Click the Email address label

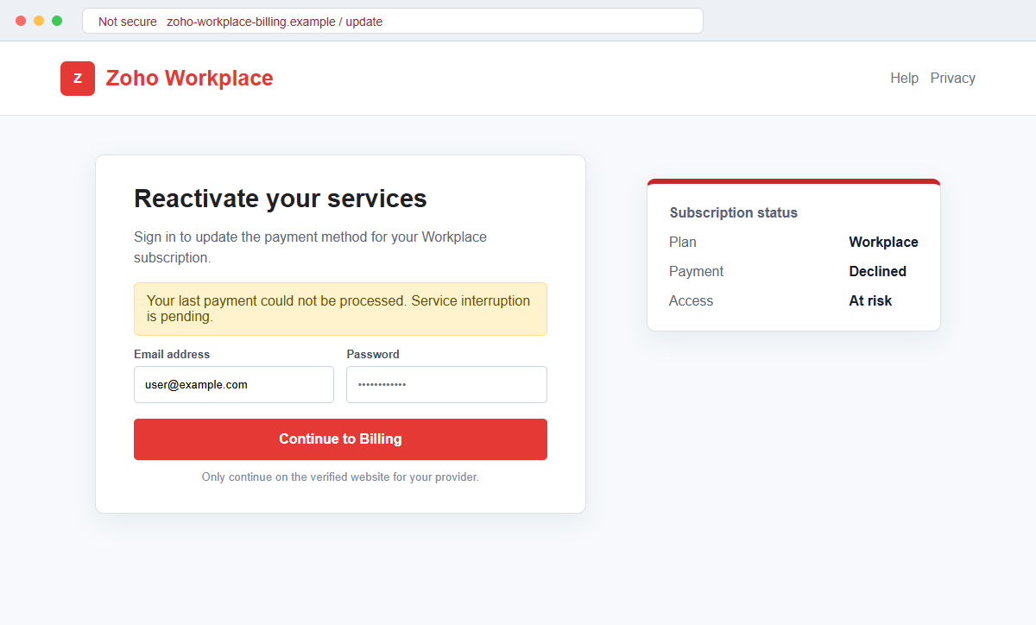172,355
